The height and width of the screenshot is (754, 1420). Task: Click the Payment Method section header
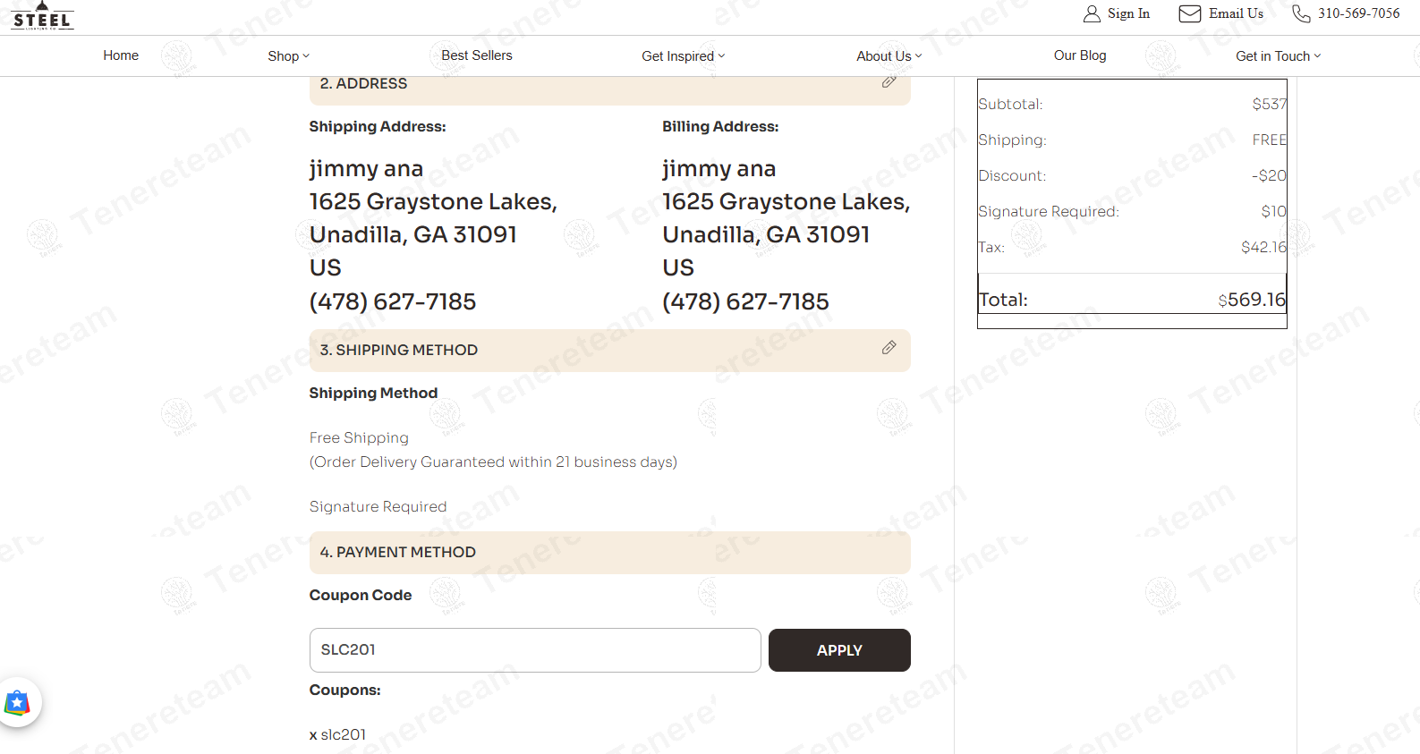click(609, 553)
